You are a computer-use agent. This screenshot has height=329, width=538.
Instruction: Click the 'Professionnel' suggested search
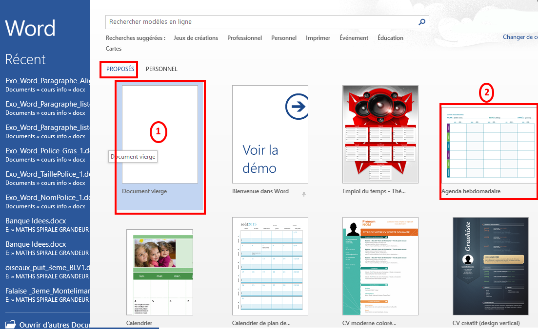244,37
